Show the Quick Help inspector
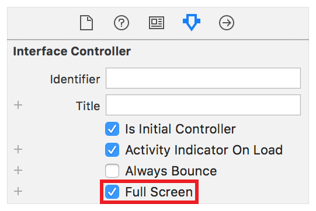 (121, 23)
